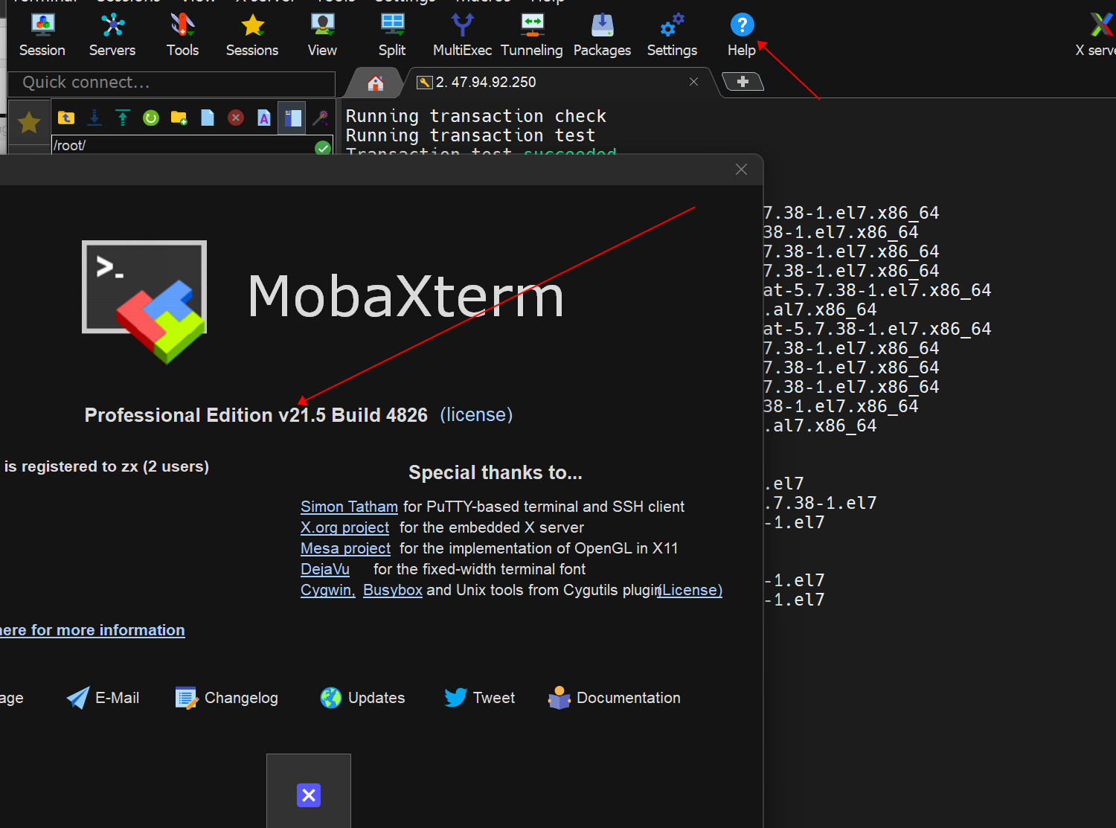Screen dimensions: 1116x828
Task: Toggle the highlighted file browser view icon
Action: pyautogui.click(x=292, y=118)
